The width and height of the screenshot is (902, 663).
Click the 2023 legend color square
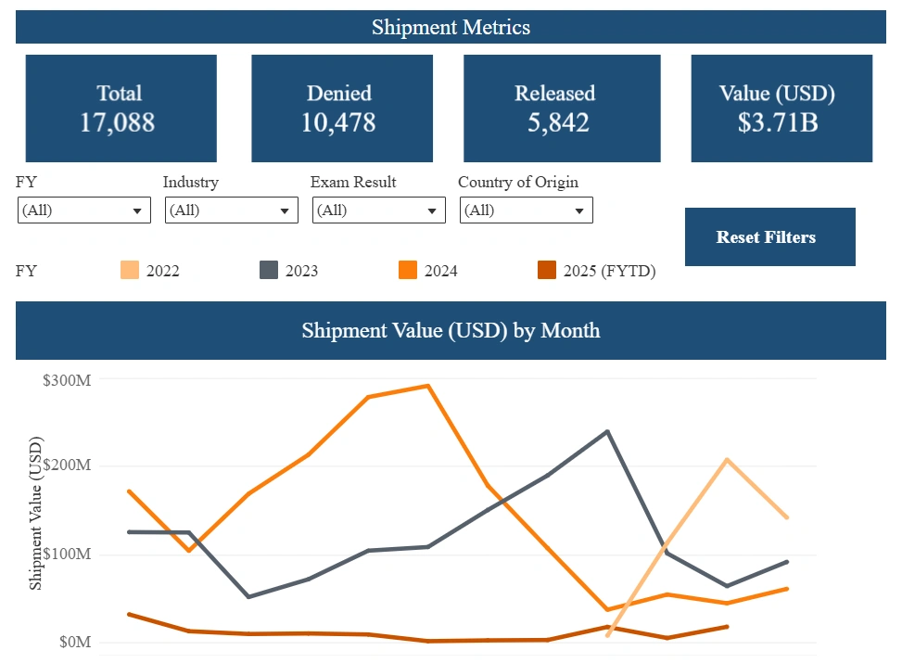[x=269, y=270]
